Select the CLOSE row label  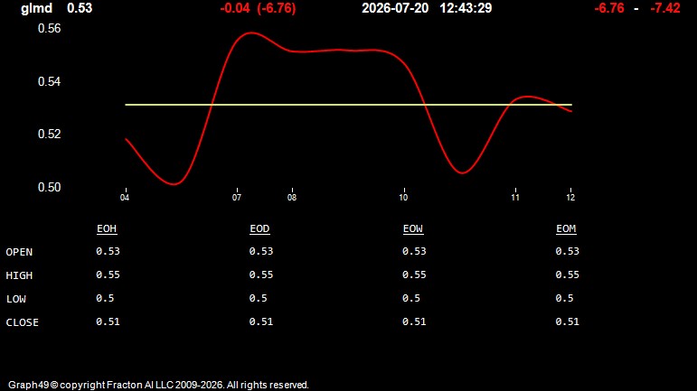tap(23, 322)
